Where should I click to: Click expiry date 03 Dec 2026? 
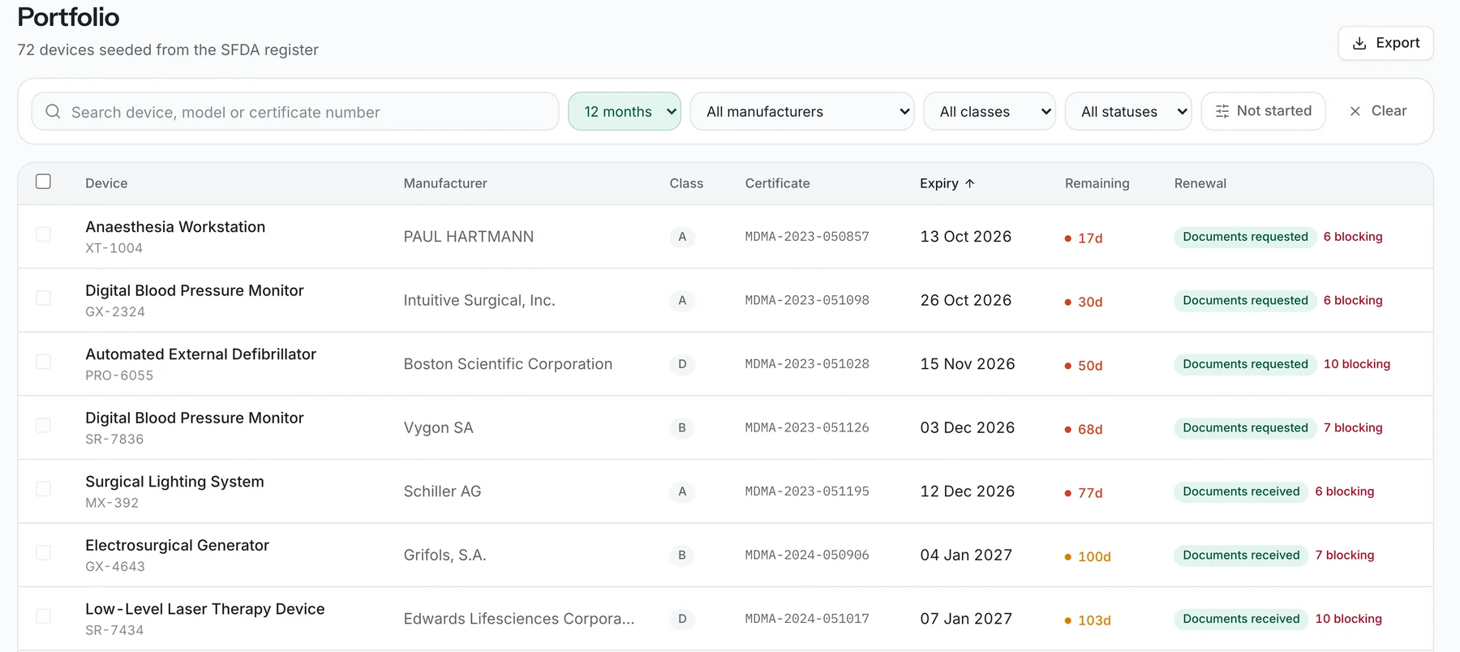point(968,427)
